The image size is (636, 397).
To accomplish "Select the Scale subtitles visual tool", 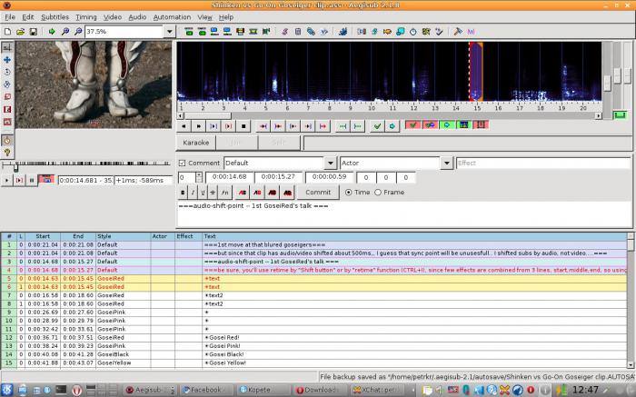I will [7, 97].
